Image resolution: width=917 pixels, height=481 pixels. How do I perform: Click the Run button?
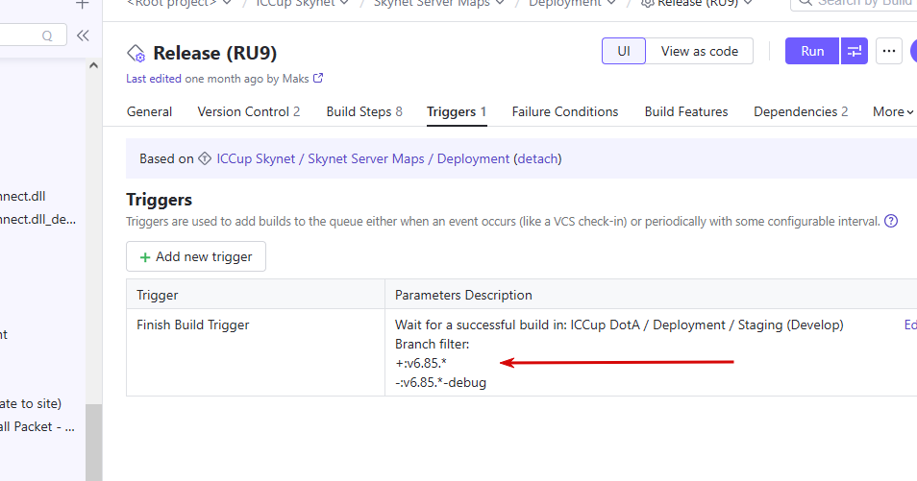812,52
